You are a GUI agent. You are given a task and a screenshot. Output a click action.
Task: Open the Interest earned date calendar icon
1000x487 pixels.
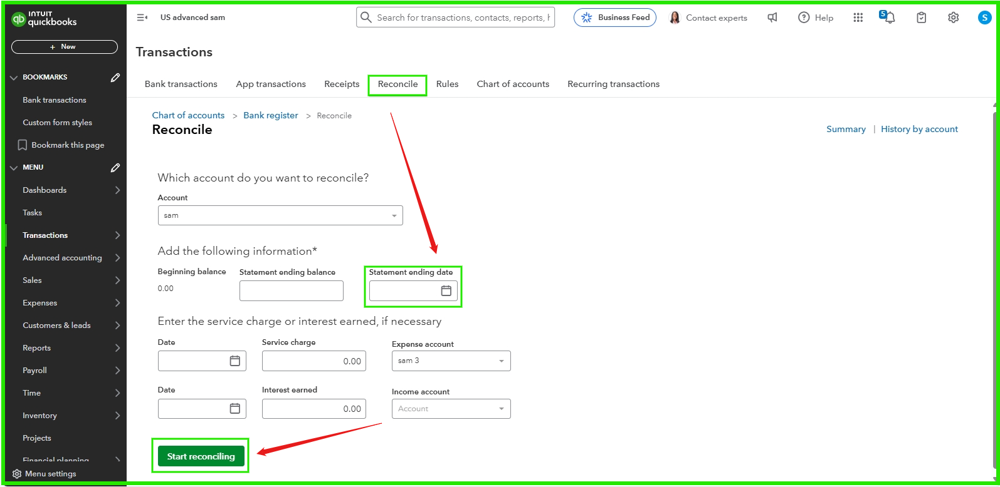tap(235, 408)
